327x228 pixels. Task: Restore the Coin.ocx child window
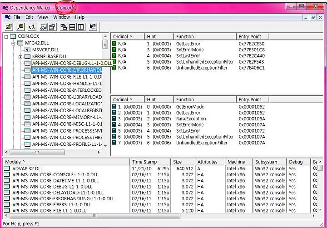(313, 18)
